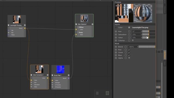
Task: Toggle enable checkbox of Color Correction.1 node
Action: [x=31, y=75]
